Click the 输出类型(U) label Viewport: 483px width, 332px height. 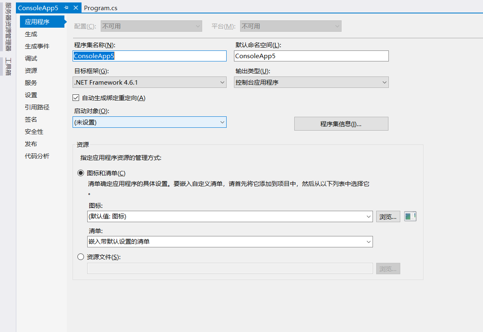253,71
